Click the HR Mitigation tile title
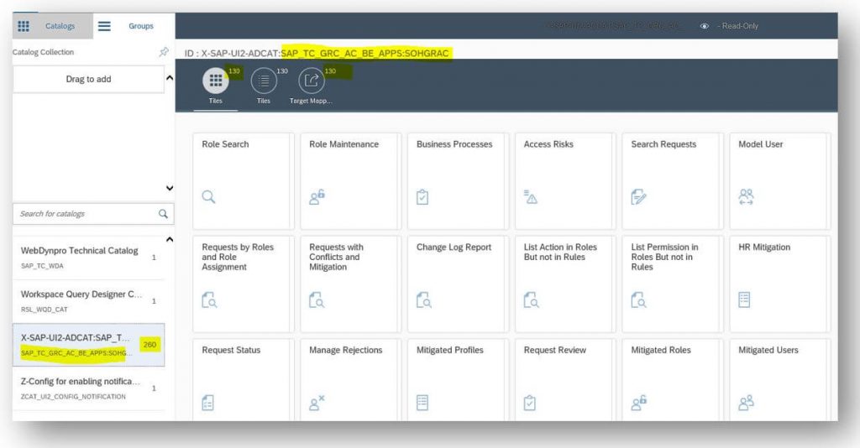Screen dimensions: 860x448 click(764, 247)
